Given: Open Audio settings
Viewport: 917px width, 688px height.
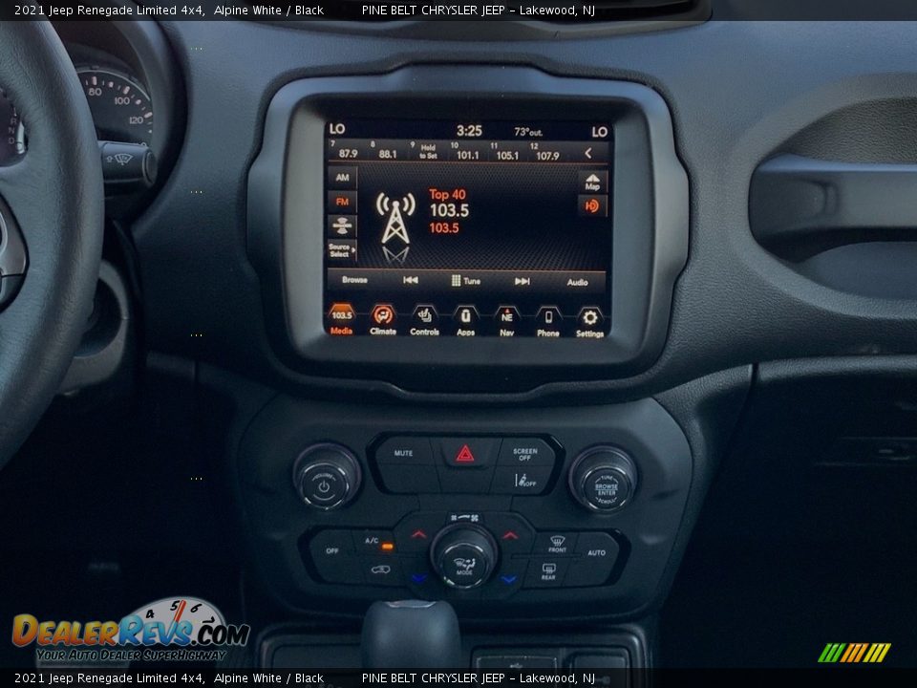Looking at the screenshot, I should point(577,282).
